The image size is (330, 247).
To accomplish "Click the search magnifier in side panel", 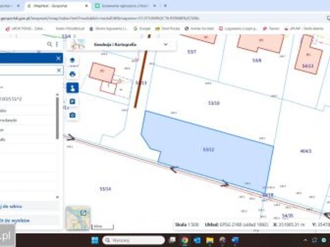I will click(x=49, y=45).
